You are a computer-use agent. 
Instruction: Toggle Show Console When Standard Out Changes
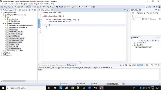(x=138, y=65)
